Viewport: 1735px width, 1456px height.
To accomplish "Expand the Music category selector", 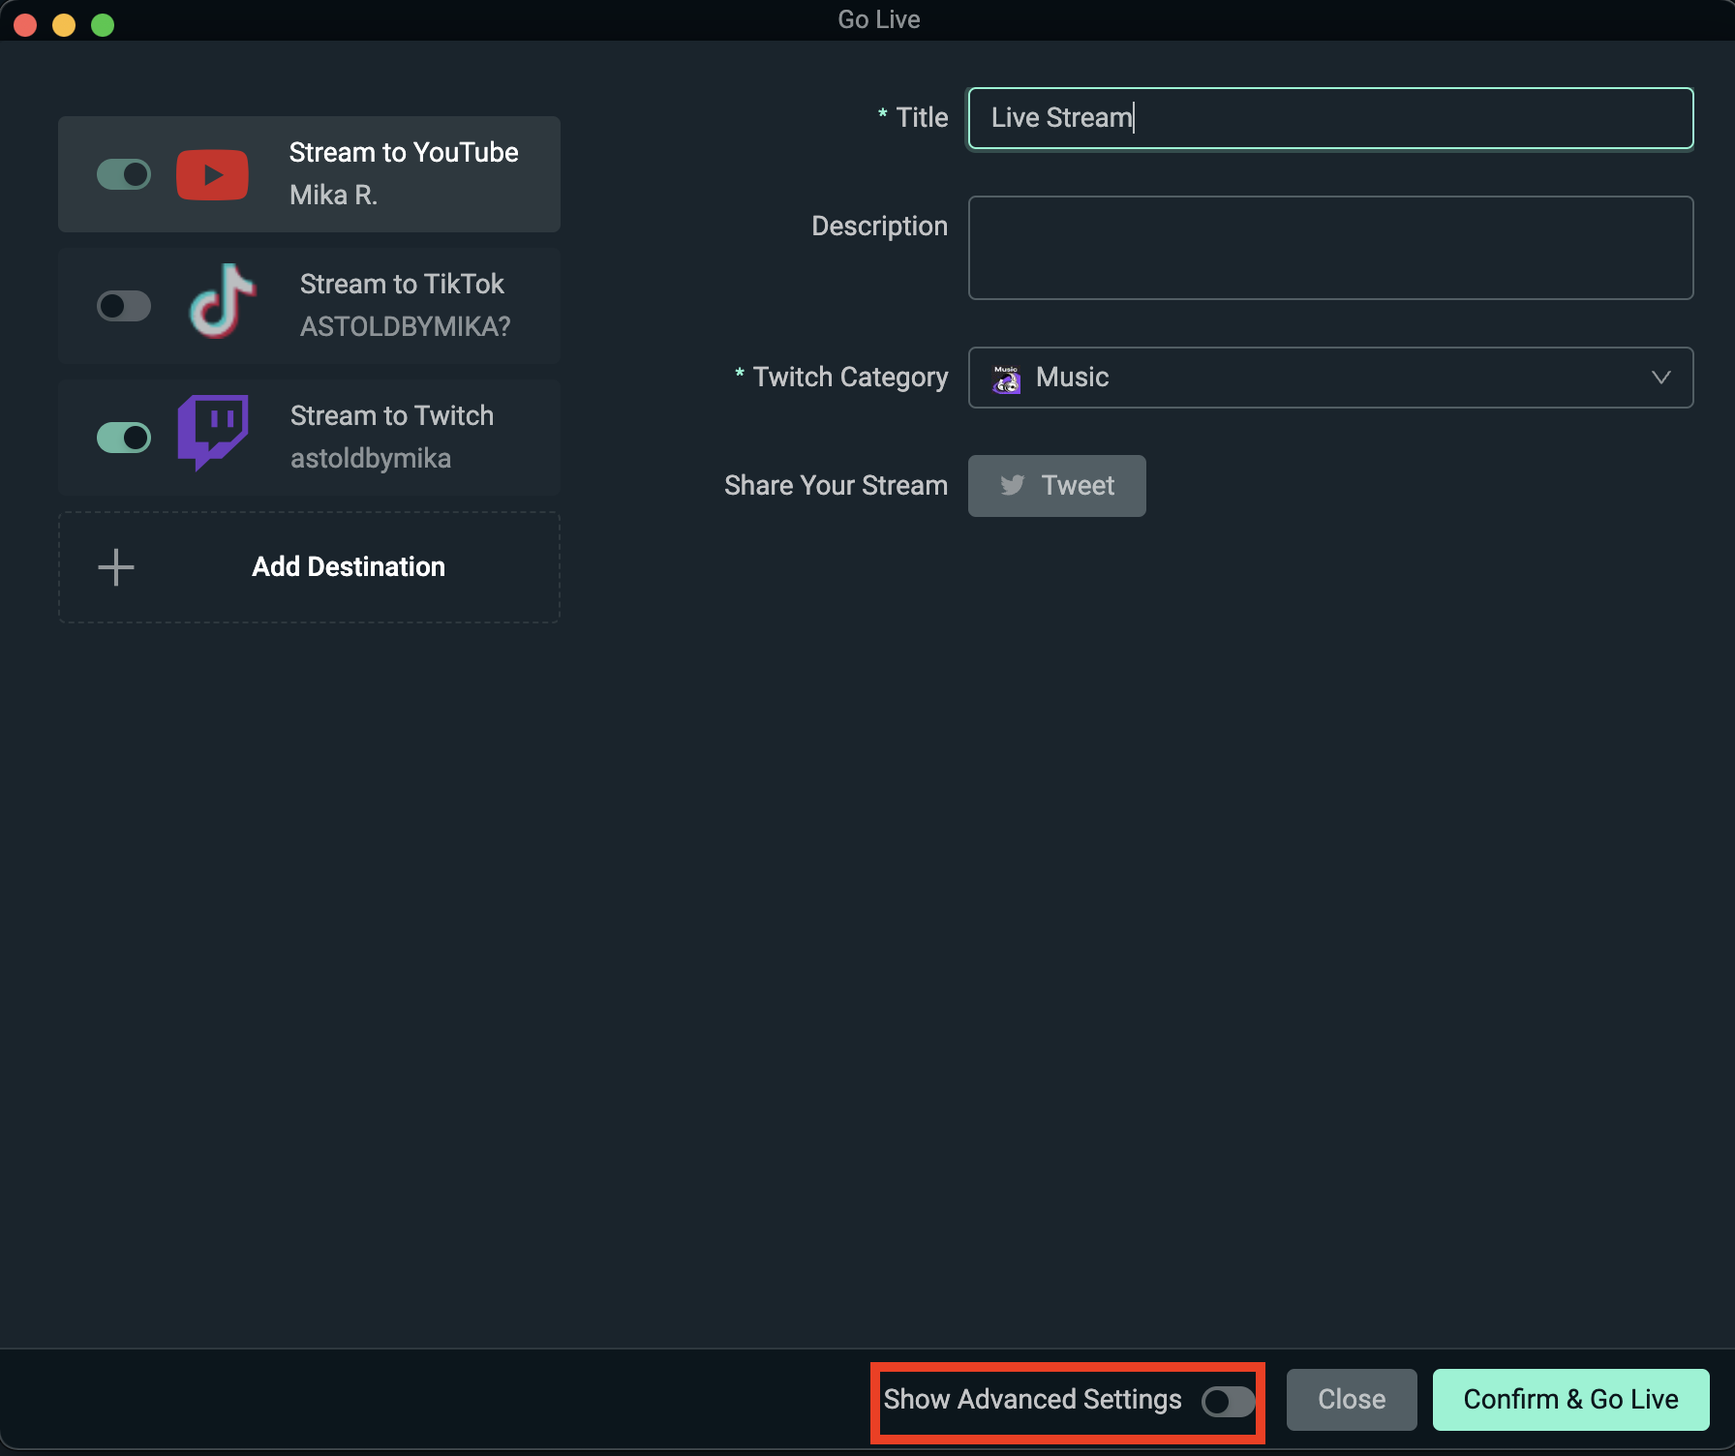I will 1661,378.
